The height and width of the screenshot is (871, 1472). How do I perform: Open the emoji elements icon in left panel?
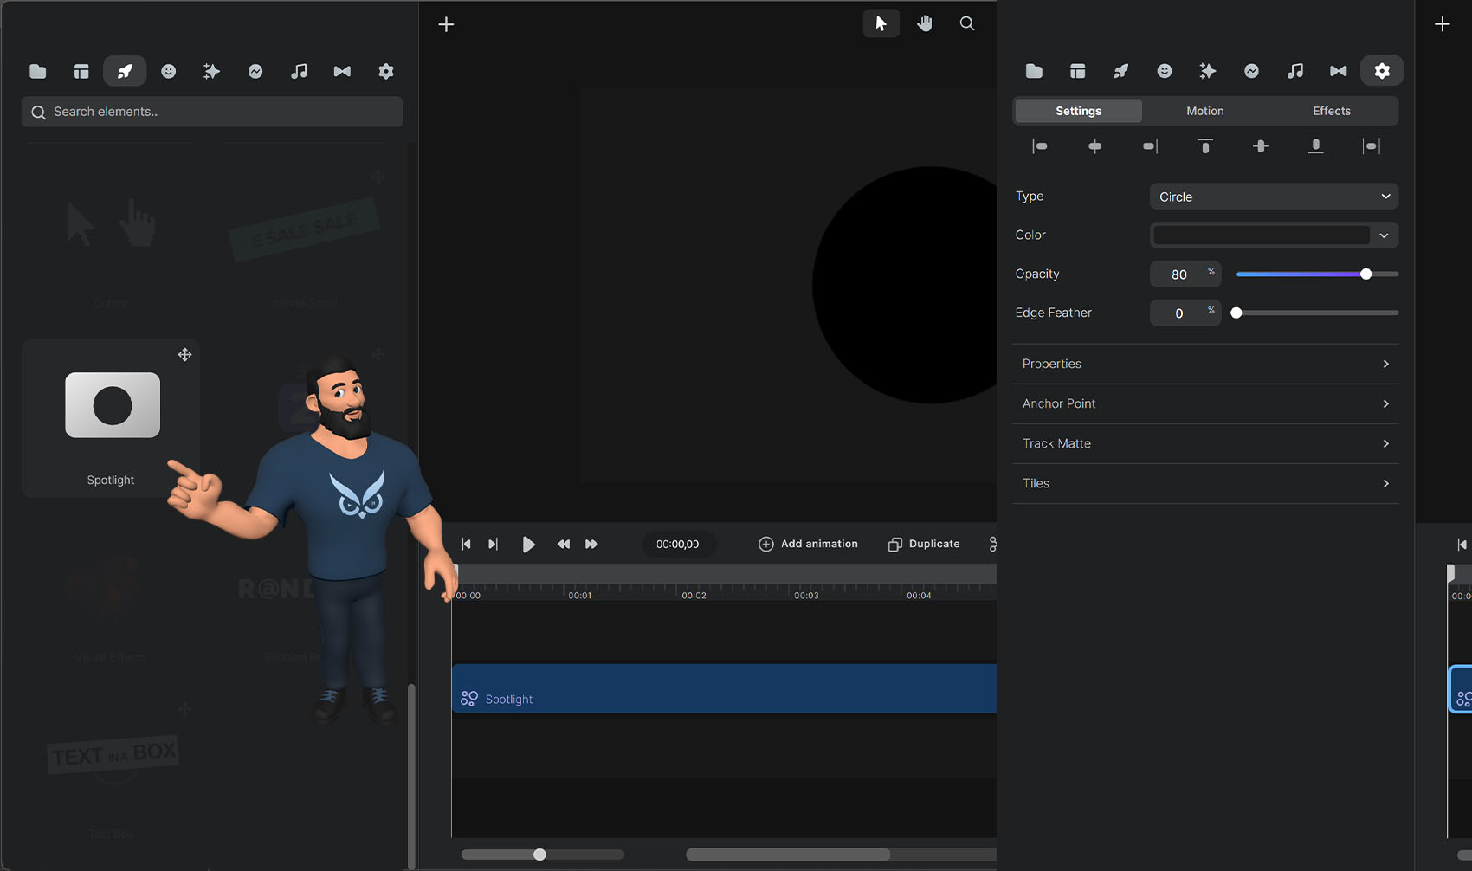pos(168,71)
